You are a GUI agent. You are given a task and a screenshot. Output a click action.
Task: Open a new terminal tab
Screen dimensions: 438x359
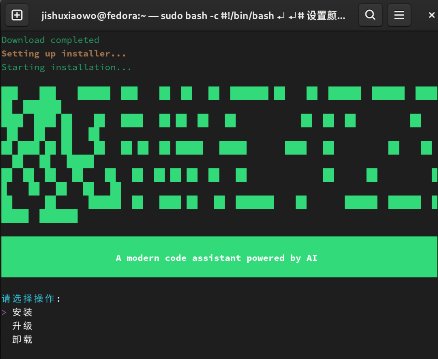(x=17, y=15)
